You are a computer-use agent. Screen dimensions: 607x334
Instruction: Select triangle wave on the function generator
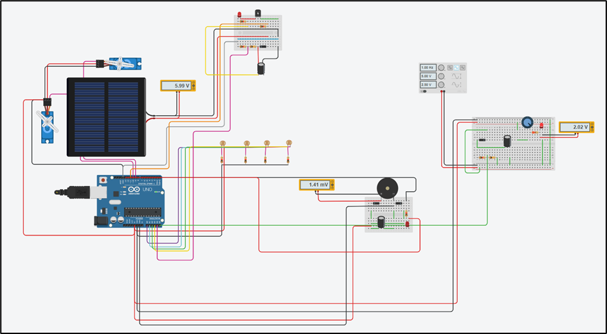coord(462,68)
